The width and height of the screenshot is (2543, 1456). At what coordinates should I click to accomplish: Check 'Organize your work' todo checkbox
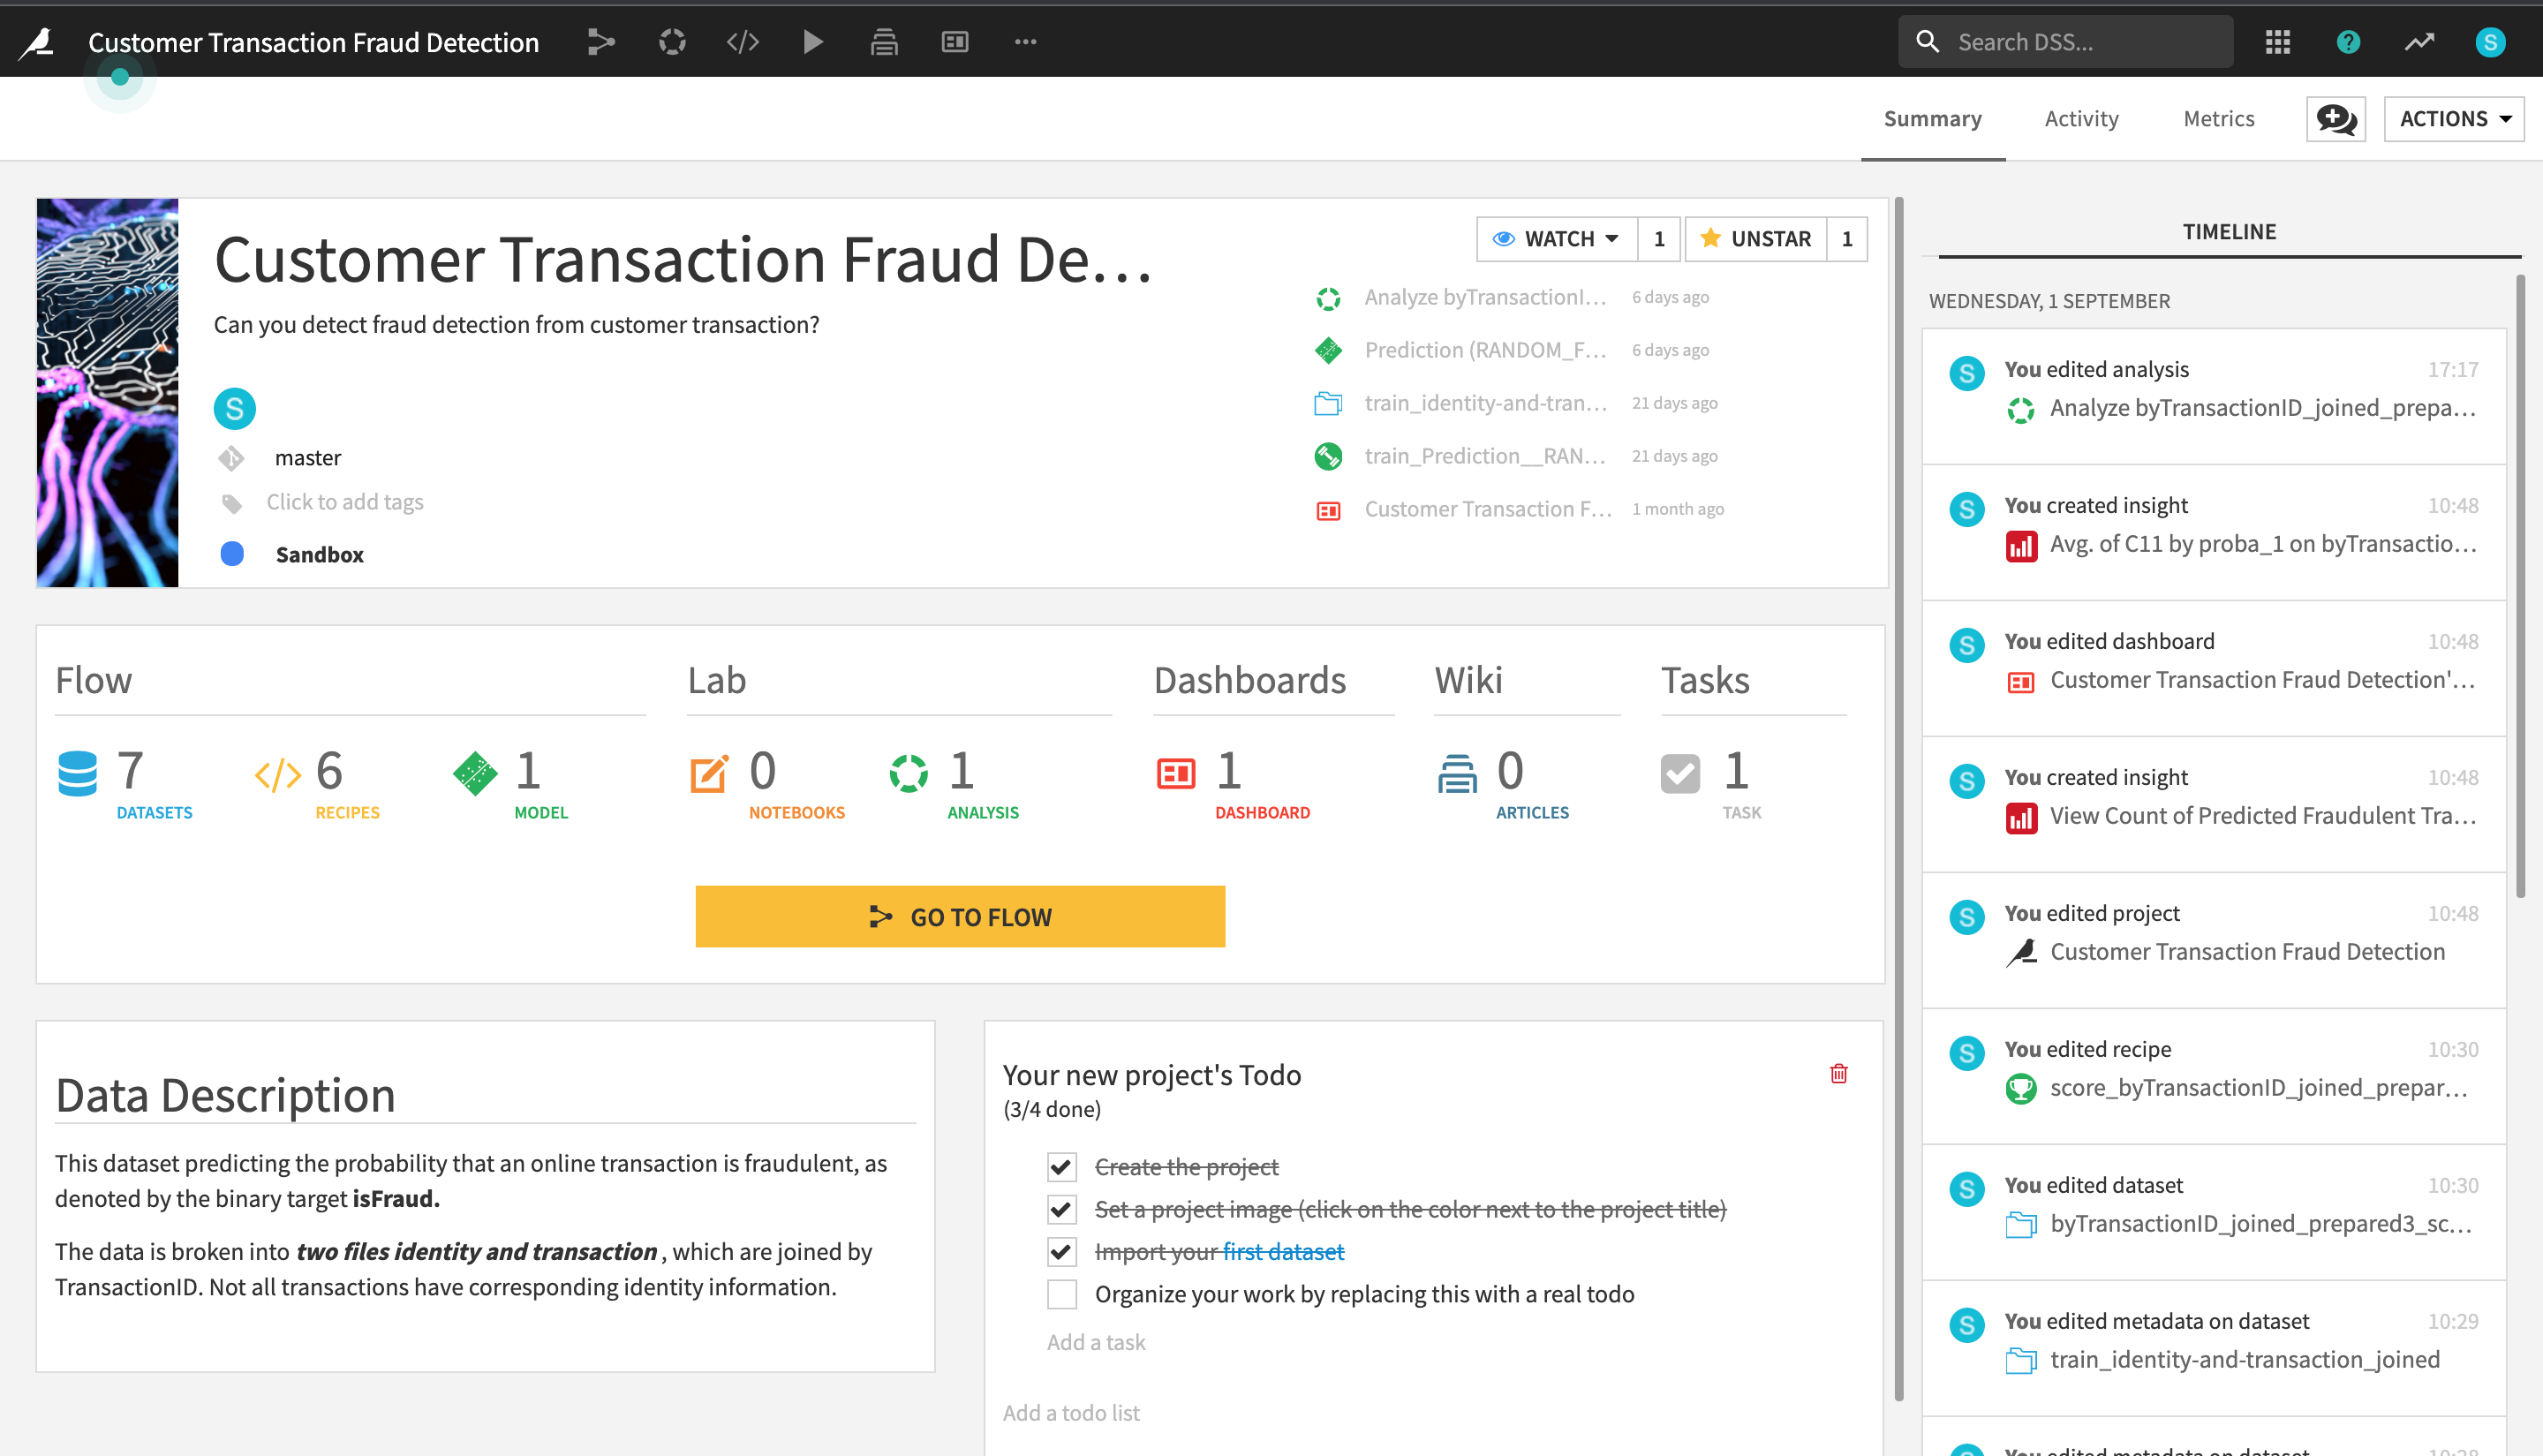point(1061,1294)
